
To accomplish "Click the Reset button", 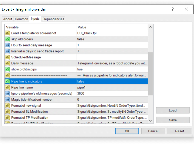I will point(179,131).
